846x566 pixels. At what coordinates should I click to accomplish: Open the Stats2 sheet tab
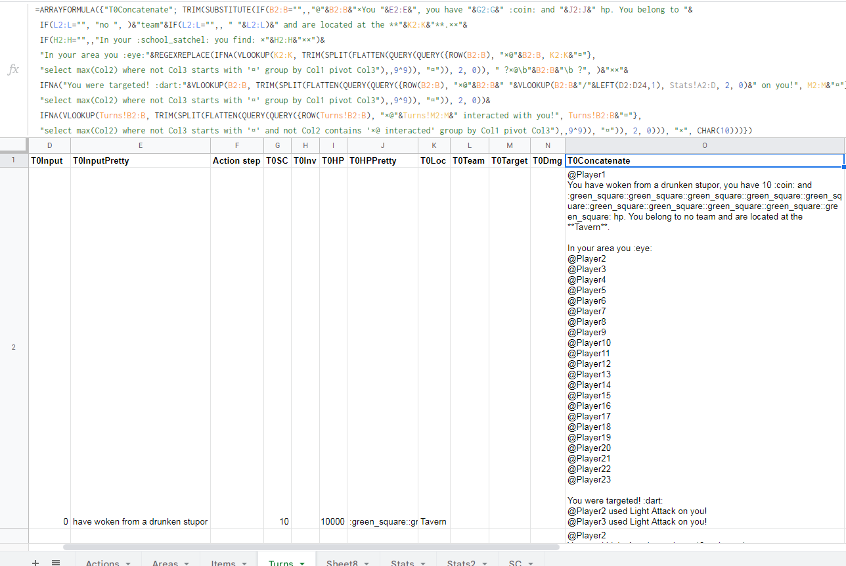[x=460, y=563]
